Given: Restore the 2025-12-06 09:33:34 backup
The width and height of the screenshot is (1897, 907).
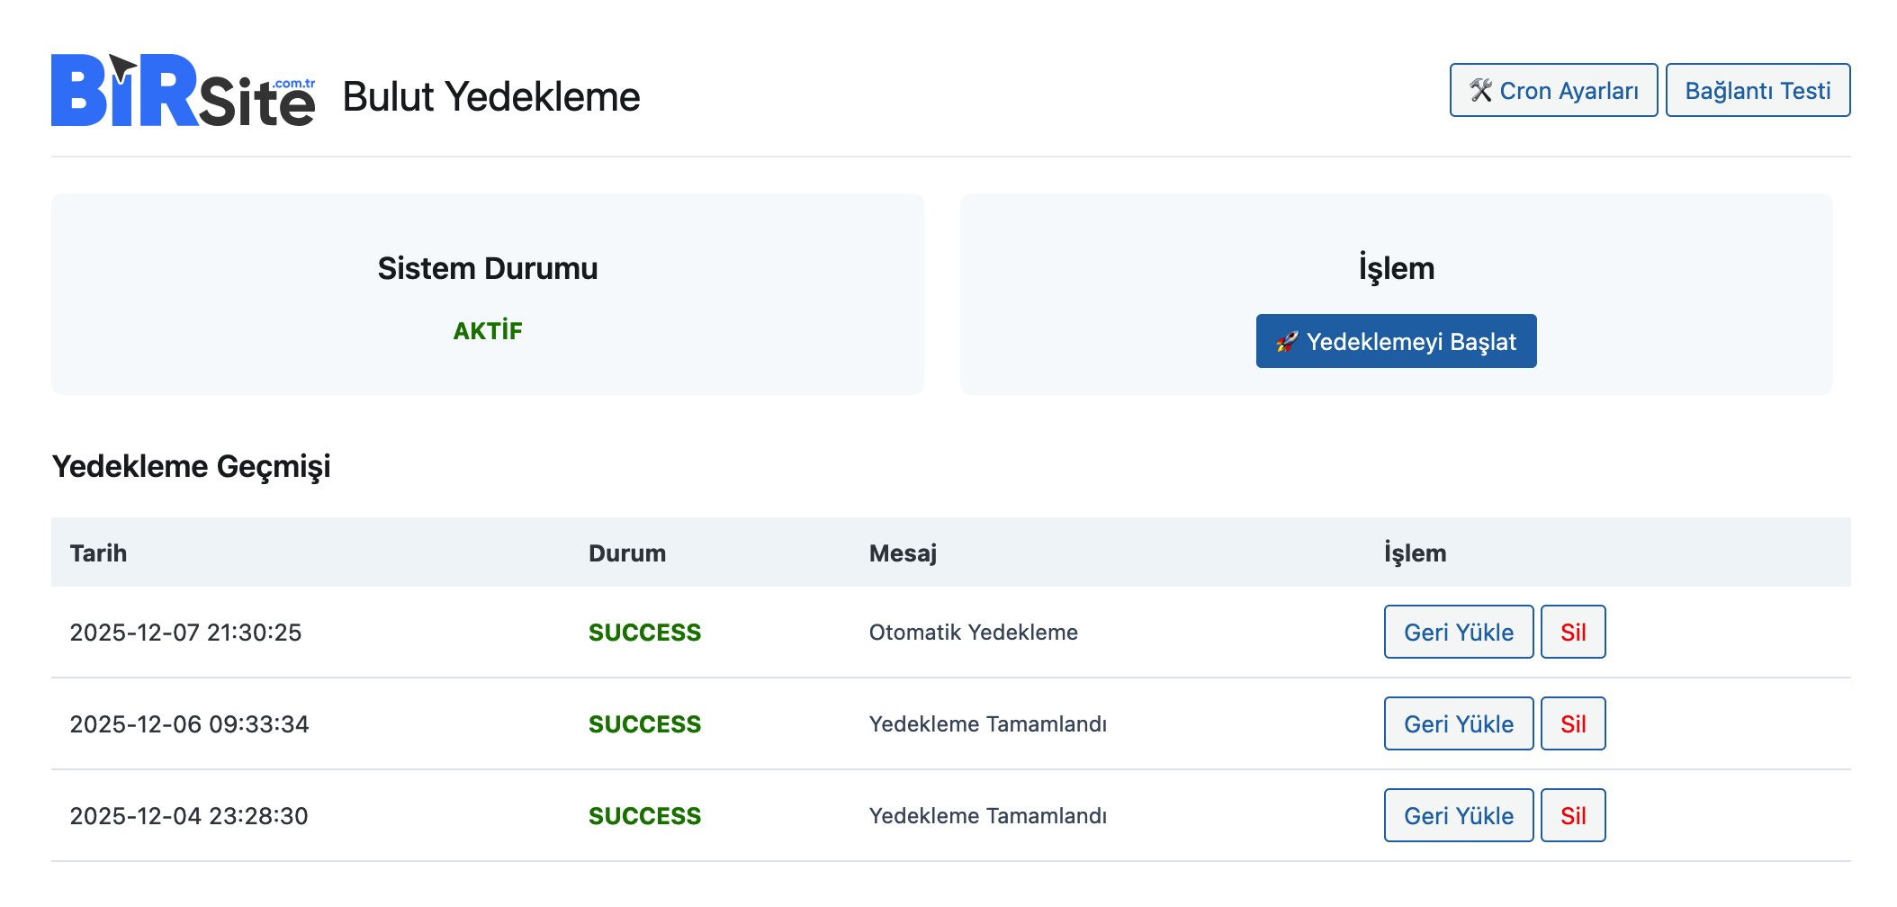Looking at the screenshot, I should point(1458,724).
